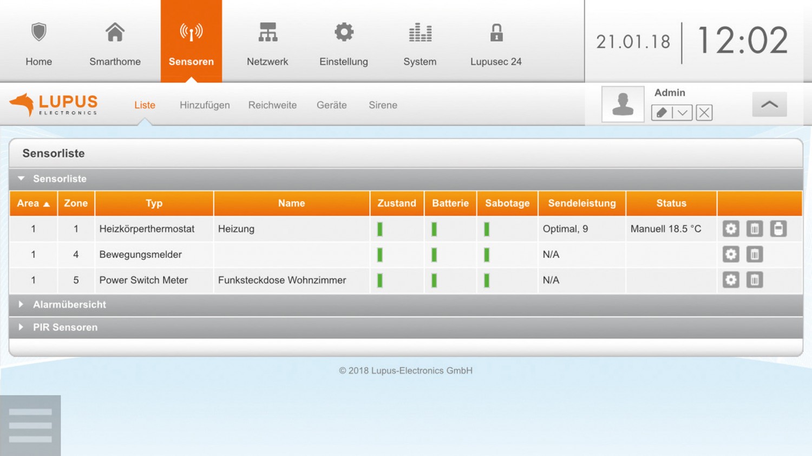Go to the Netzwerk tab

click(267, 44)
